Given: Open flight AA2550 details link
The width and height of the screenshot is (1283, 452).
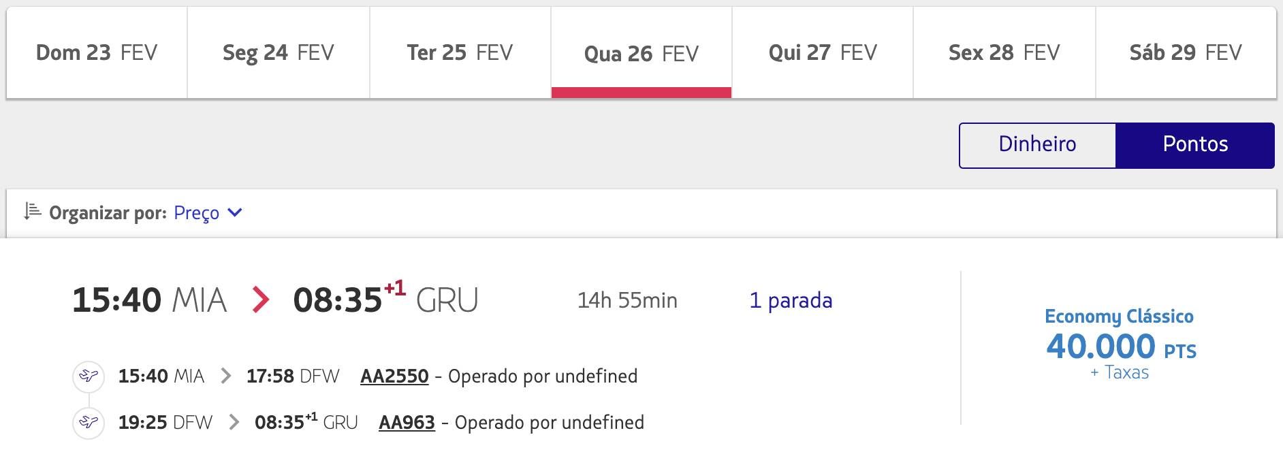Looking at the screenshot, I should (394, 376).
